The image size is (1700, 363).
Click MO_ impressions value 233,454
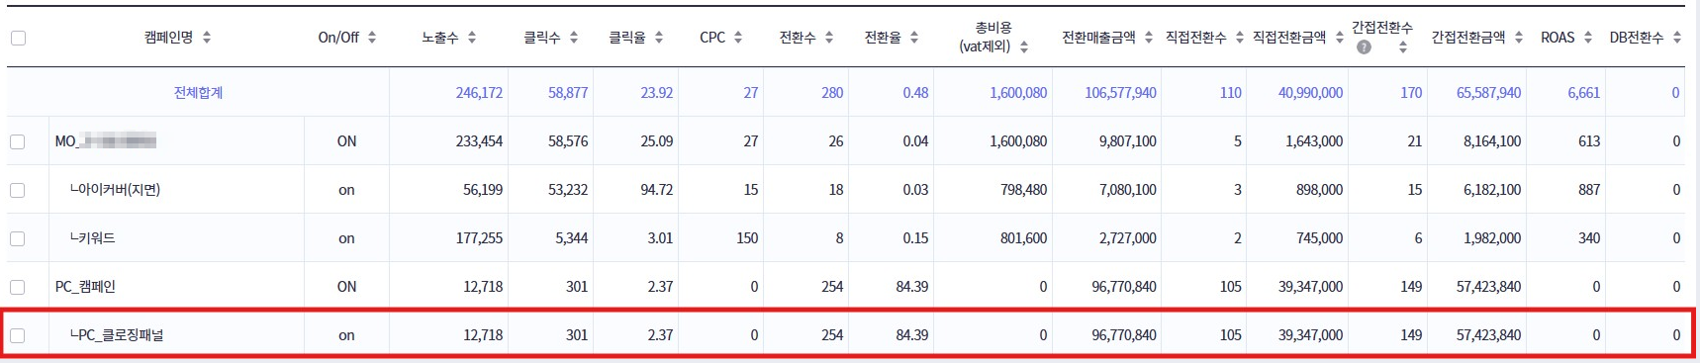tap(479, 141)
